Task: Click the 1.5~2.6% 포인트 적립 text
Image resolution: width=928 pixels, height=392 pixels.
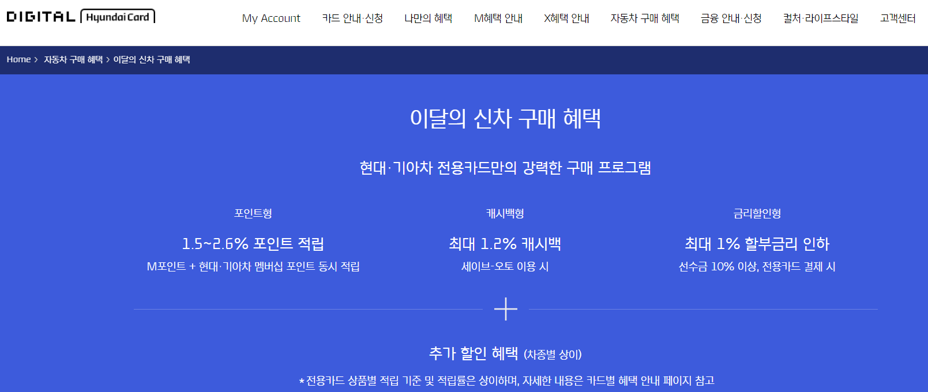Action: 253,244
